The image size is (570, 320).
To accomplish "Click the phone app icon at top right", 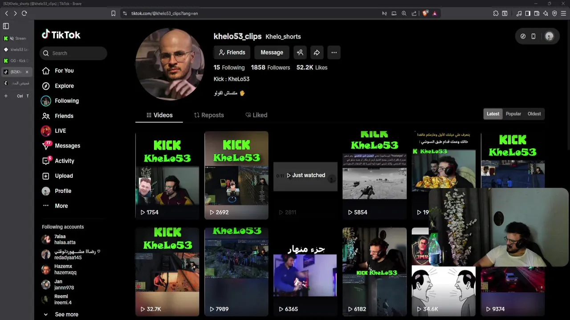I will point(533,36).
